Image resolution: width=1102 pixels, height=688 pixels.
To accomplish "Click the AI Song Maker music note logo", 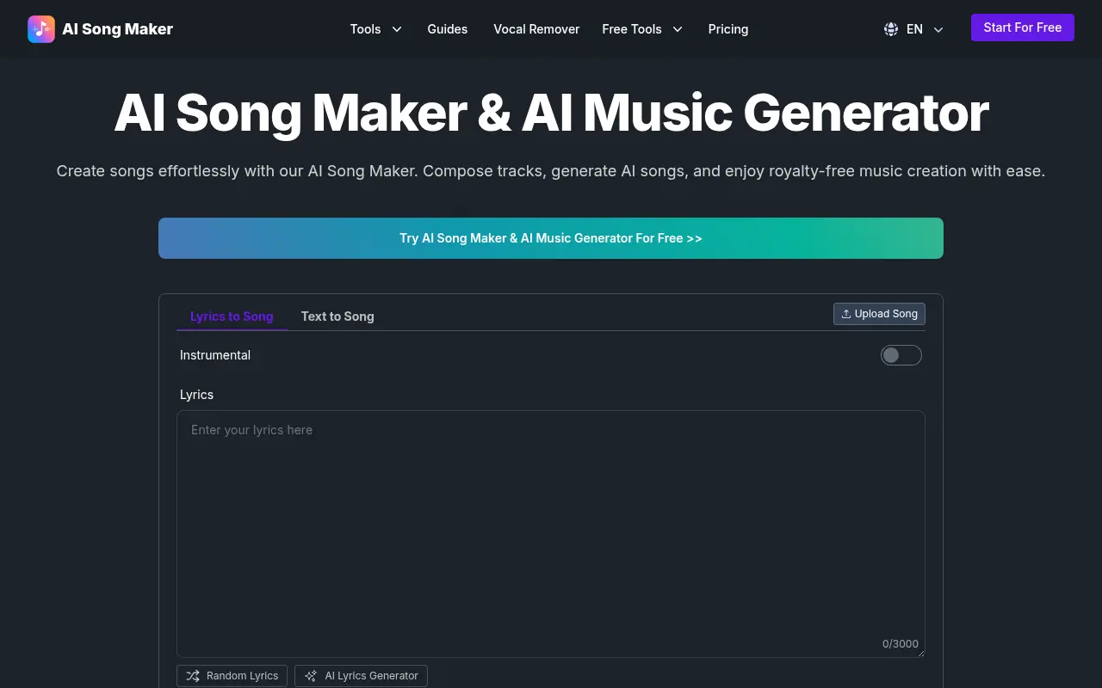I will pos(40,28).
